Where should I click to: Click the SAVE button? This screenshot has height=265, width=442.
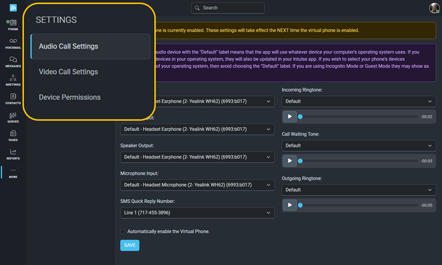pos(130,245)
